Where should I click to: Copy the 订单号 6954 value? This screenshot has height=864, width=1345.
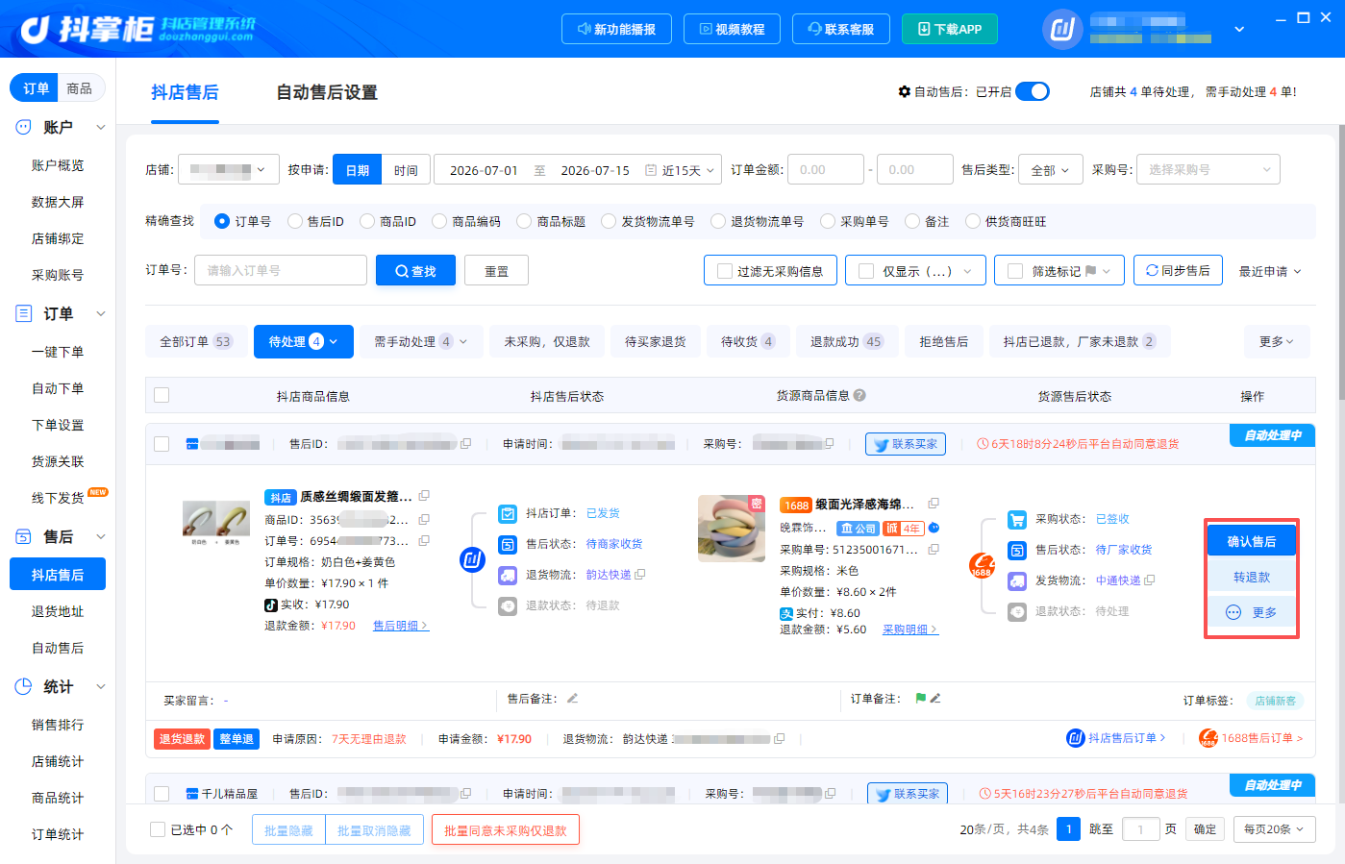(424, 540)
